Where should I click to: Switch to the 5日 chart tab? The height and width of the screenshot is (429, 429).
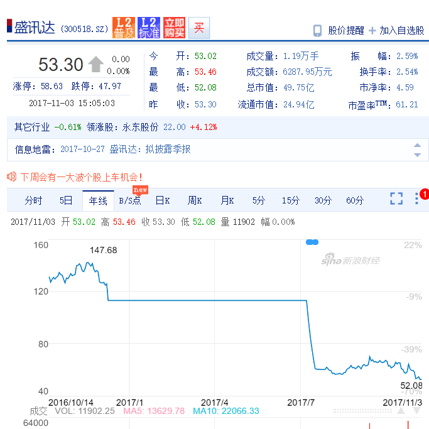[66, 200]
